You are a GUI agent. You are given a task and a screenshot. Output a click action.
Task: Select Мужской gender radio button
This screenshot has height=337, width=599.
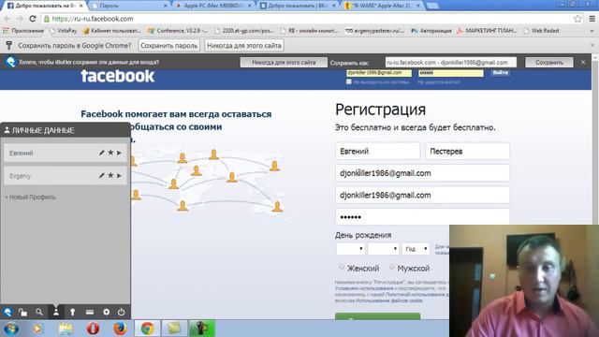coord(392,267)
